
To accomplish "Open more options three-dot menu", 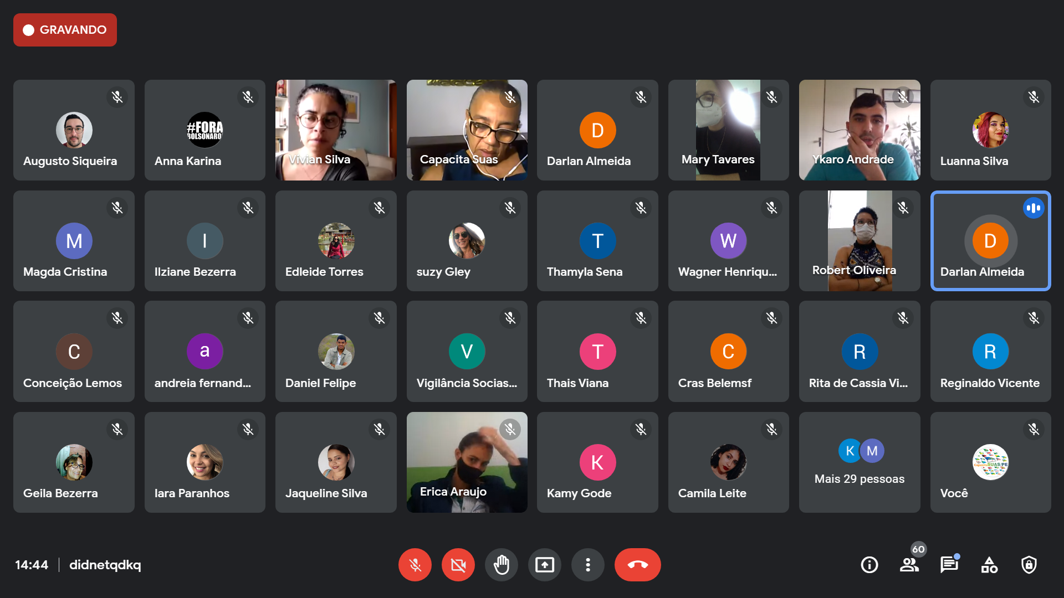I will [x=588, y=565].
